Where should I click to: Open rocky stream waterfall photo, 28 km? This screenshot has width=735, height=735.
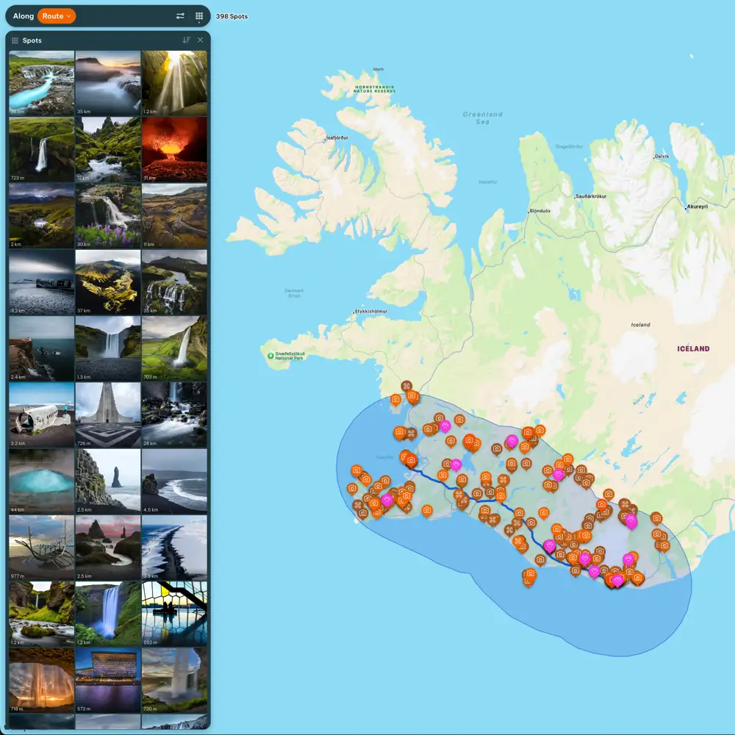pyautogui.click(x=174, y=415)
